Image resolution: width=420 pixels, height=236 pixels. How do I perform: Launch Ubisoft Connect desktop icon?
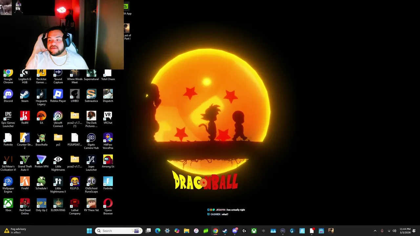coord(58,120)
